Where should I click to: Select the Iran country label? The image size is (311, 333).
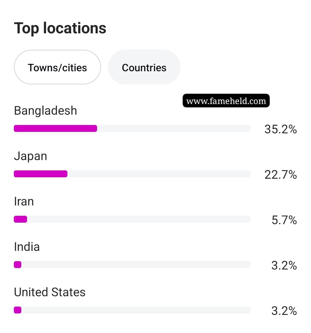coord(24,201)
